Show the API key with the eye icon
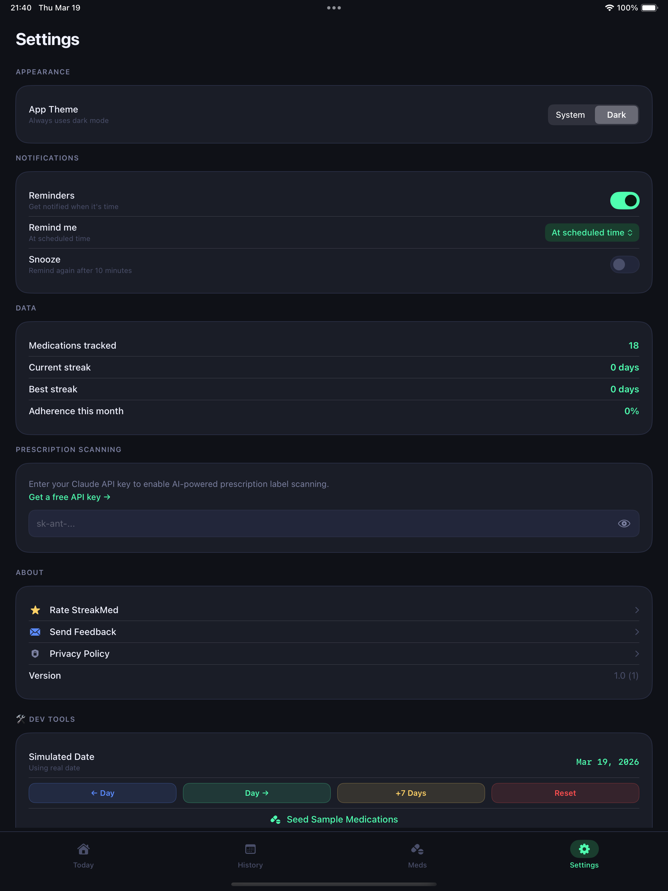Image resolution: width=668 pixels, height=891 pixels. 624,523
